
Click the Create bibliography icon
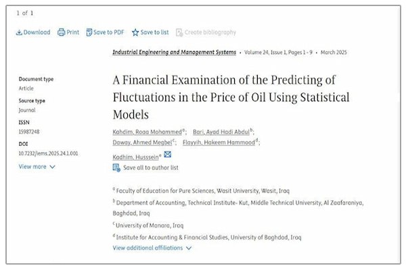point(179,32)
